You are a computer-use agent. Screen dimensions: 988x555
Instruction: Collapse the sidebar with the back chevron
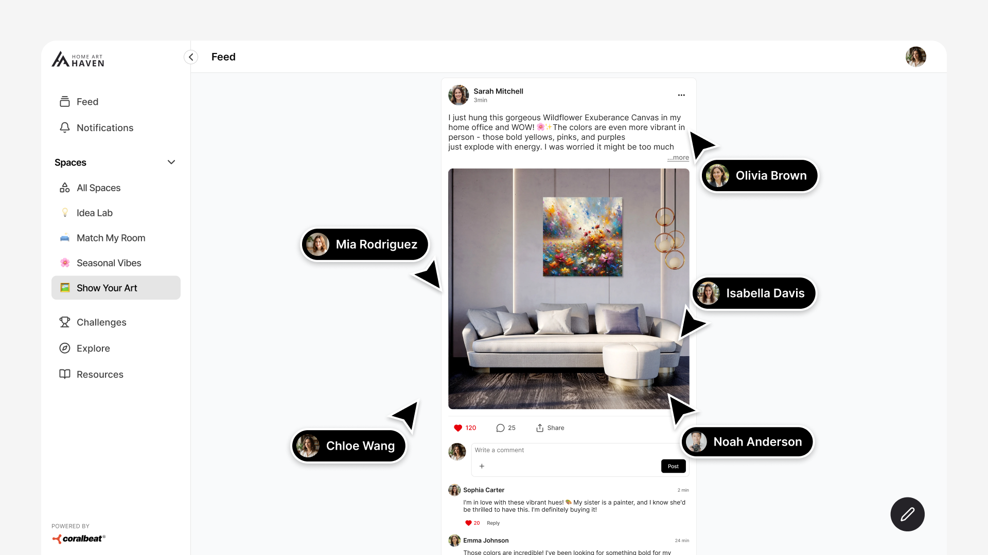click(191, 57)
